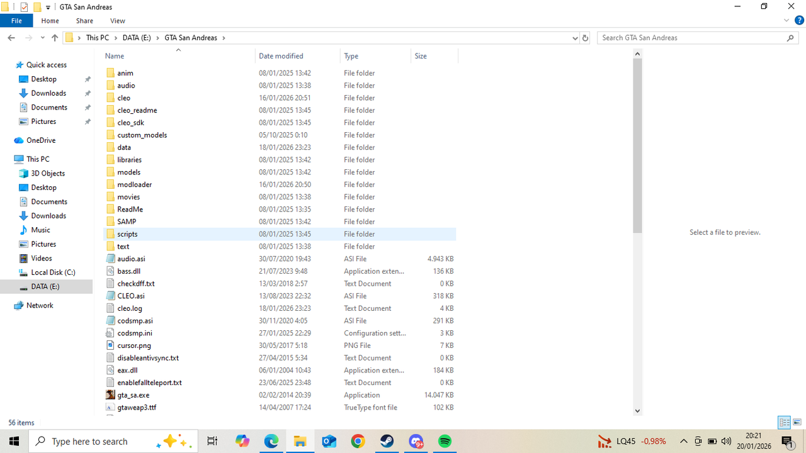This screenshot has height=453, width=806.
Task: Click the gta_sa.exe application icon
Action: point(110,395)
